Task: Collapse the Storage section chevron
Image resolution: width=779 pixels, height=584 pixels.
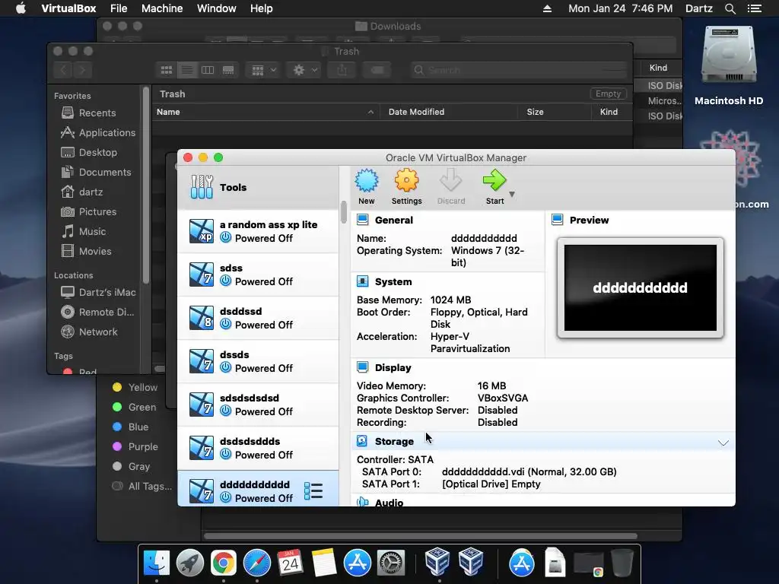Action: [723, 443]
